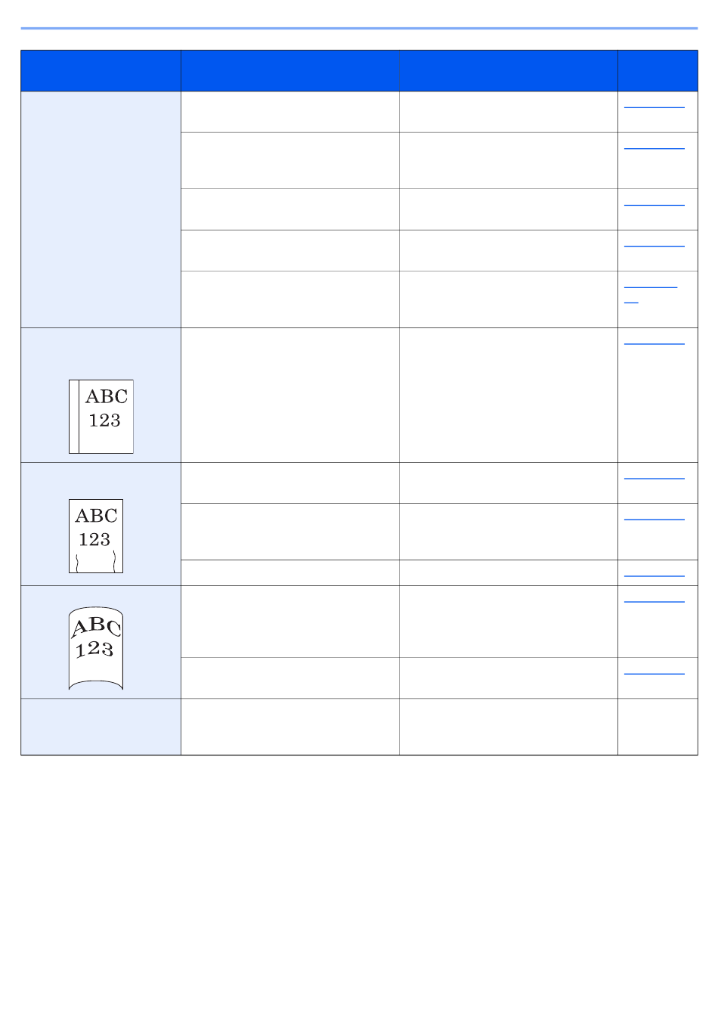Click the curled-paper ABC 123 illustration
The width and height of the screenshot is (718, 1036).
point(96,648)
